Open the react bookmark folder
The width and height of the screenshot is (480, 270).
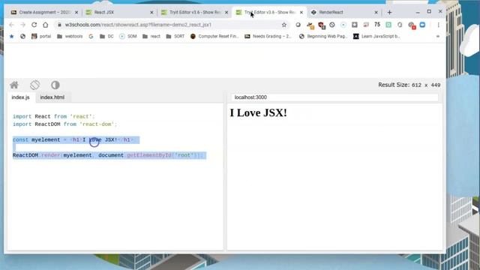point(151,36)
